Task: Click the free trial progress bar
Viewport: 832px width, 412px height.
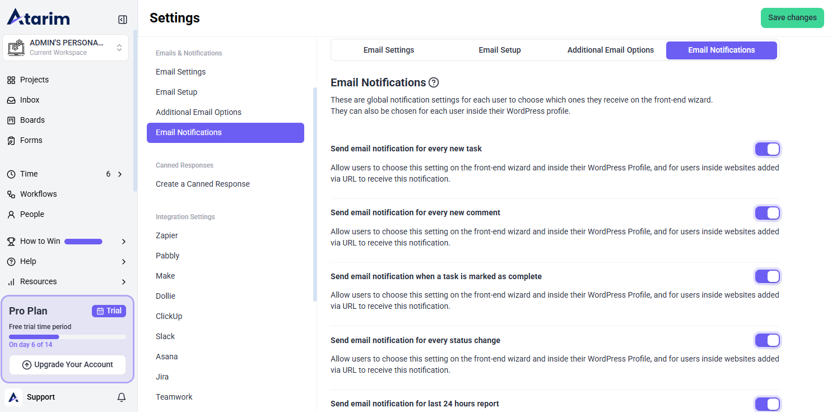Action: pyautogui.click(x=67, y=337)
